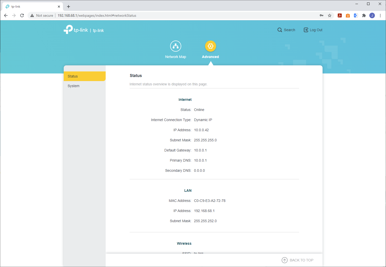This screenshot has height=267, width=386.
Task: Click the Secondary DNS label
Action: coord(178,170)
